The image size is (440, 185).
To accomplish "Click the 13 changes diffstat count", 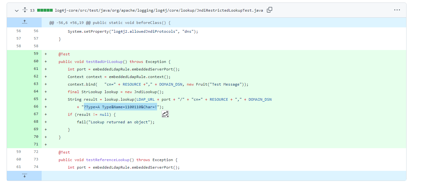I will click(32, 10).
